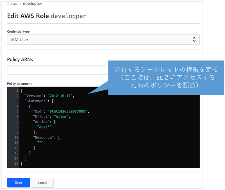Screen dimensions: 225x190
Task: Click the up-down arrows on Credential type
Action: pos(194,39)
